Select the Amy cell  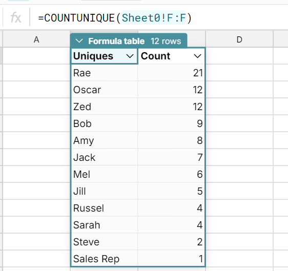(x=104, y=140)
